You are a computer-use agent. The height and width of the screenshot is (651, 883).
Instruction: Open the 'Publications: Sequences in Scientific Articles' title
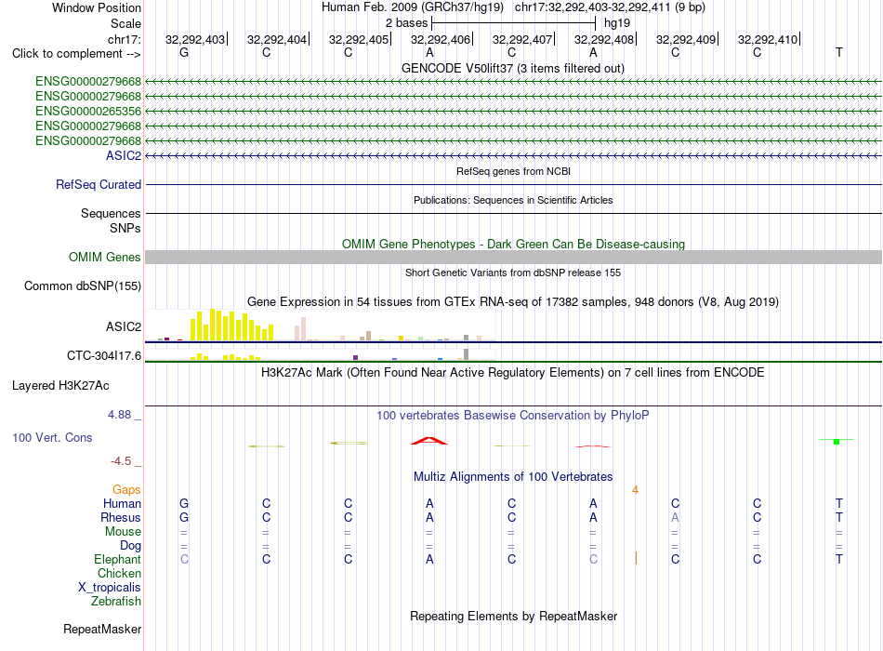pyautogui.click(x=513, y=200)
